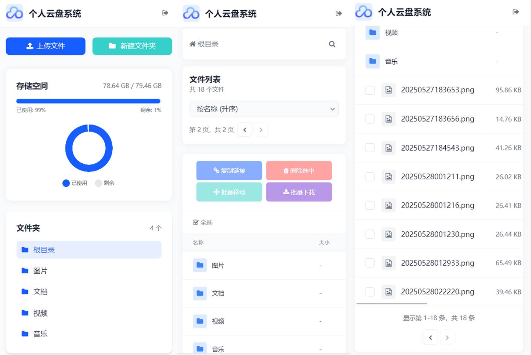
Task: Open the 按名称 (升序) sort dropdown
Action: tap(264, 109)
